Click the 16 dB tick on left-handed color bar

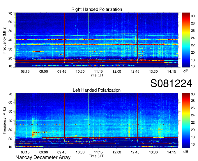pos(193,144)
